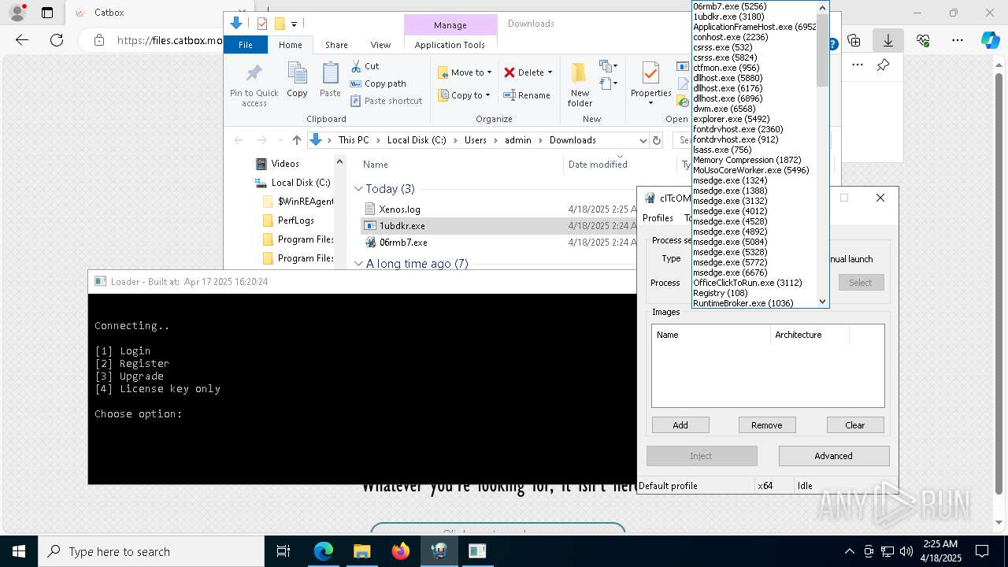Collapse the Today (3) group
The height and width of the screenshot is (567, 1008).
click(358, 189)
